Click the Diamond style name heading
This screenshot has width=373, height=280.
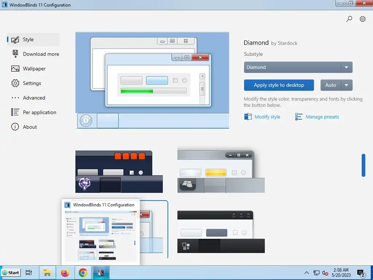click(256, 43)
